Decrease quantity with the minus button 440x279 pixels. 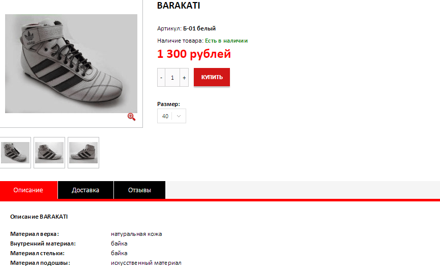pos(161,78)
